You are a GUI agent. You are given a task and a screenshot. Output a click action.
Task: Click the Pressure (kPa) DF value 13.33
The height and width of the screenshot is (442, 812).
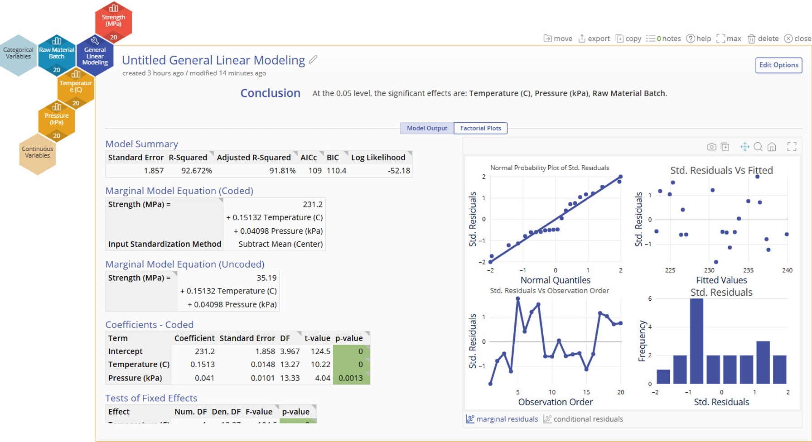click(x=290, y=378)
